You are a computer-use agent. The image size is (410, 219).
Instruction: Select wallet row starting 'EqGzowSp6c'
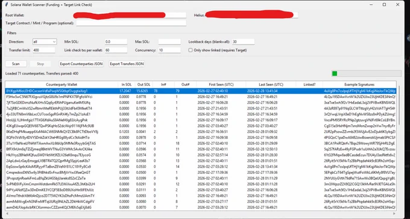[201, 167]
